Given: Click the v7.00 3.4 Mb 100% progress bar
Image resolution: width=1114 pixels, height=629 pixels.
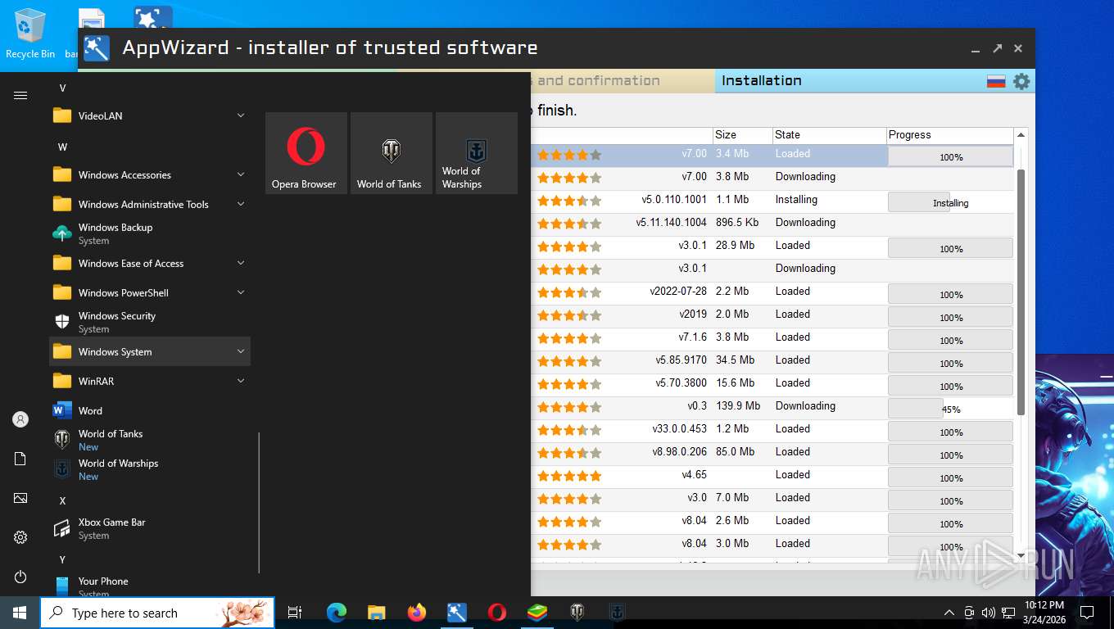Looking at the screenshot, I should click(x=950, y=156).
